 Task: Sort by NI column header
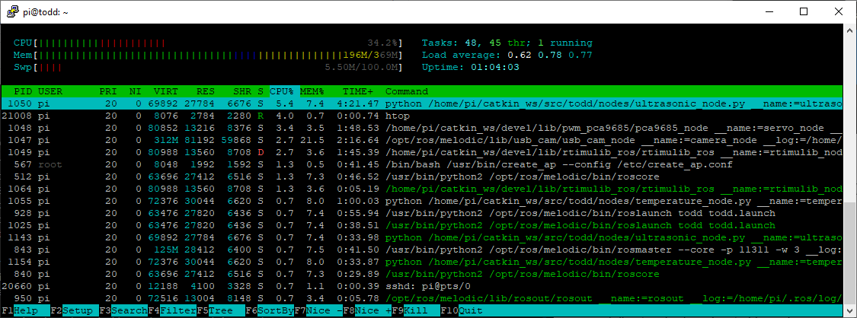point(135,91)
